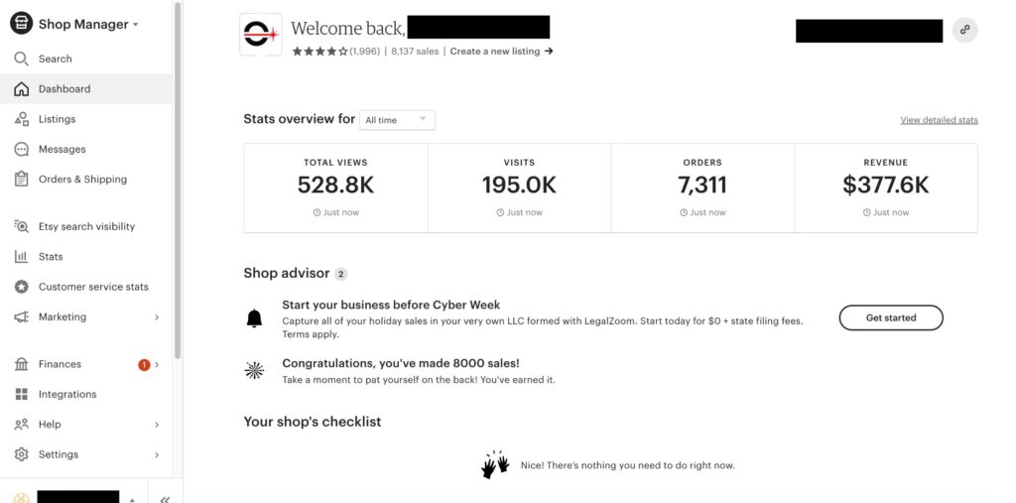Image resolution: width=1016 pixels, height=503 pixels.
Task: Collapse the sidebar with double chevron
Action: [x=165, y=499]
